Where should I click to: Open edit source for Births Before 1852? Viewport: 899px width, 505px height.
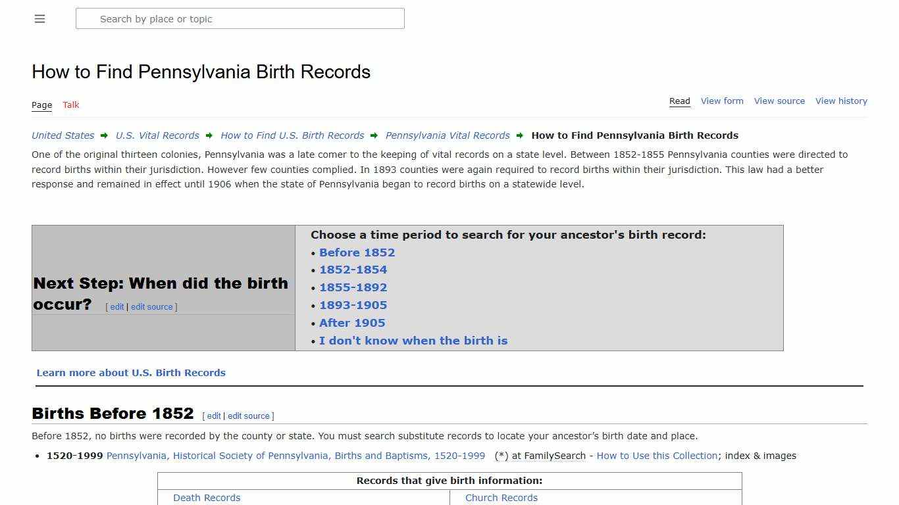pyautogui.click(x=249, y=416)
